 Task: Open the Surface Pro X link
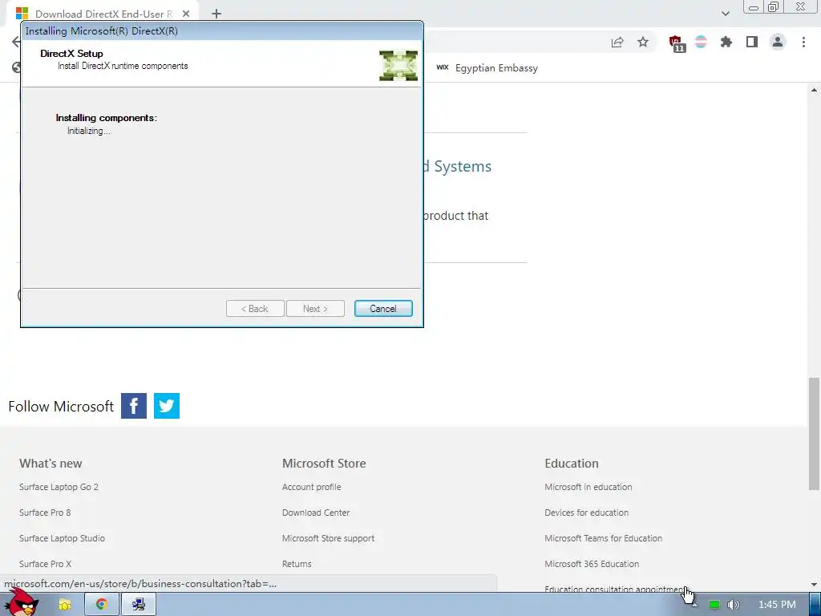(45, 564)
